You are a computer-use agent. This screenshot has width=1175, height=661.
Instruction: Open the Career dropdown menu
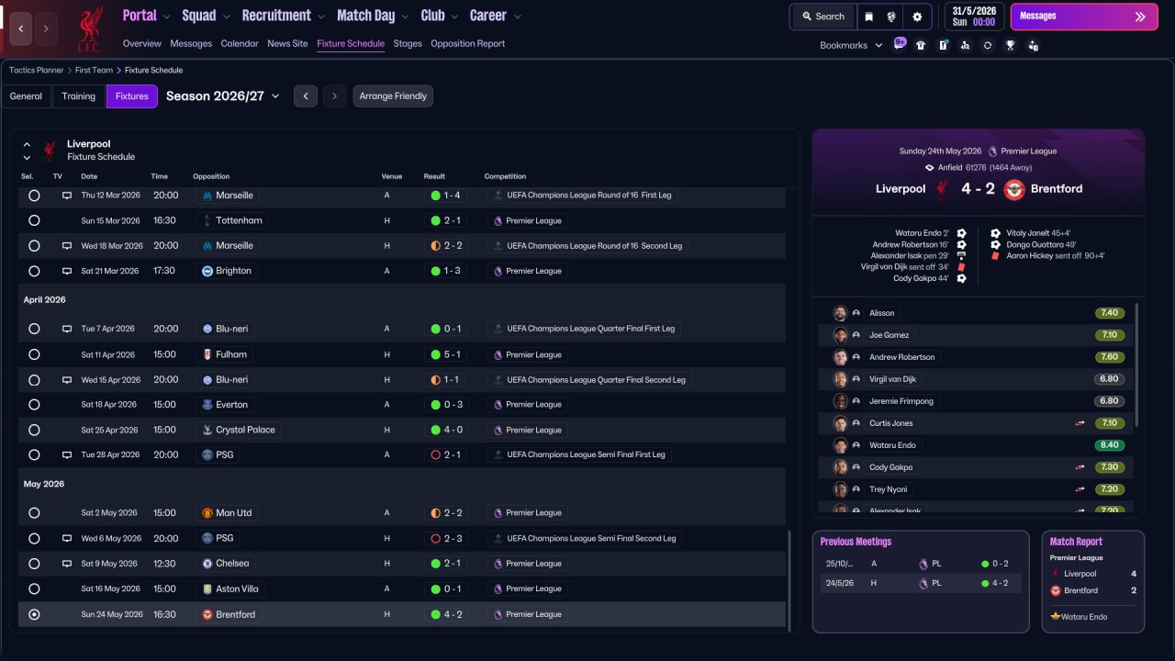pos(496,16)
